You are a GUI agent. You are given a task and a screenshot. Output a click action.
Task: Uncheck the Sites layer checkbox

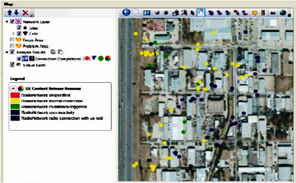[19, 28]
